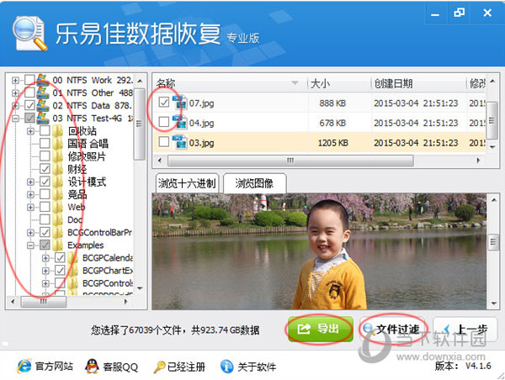Screen dimensions: 505x380
Task: Expand the 回收站 folder node
Action: click(30, 131)
